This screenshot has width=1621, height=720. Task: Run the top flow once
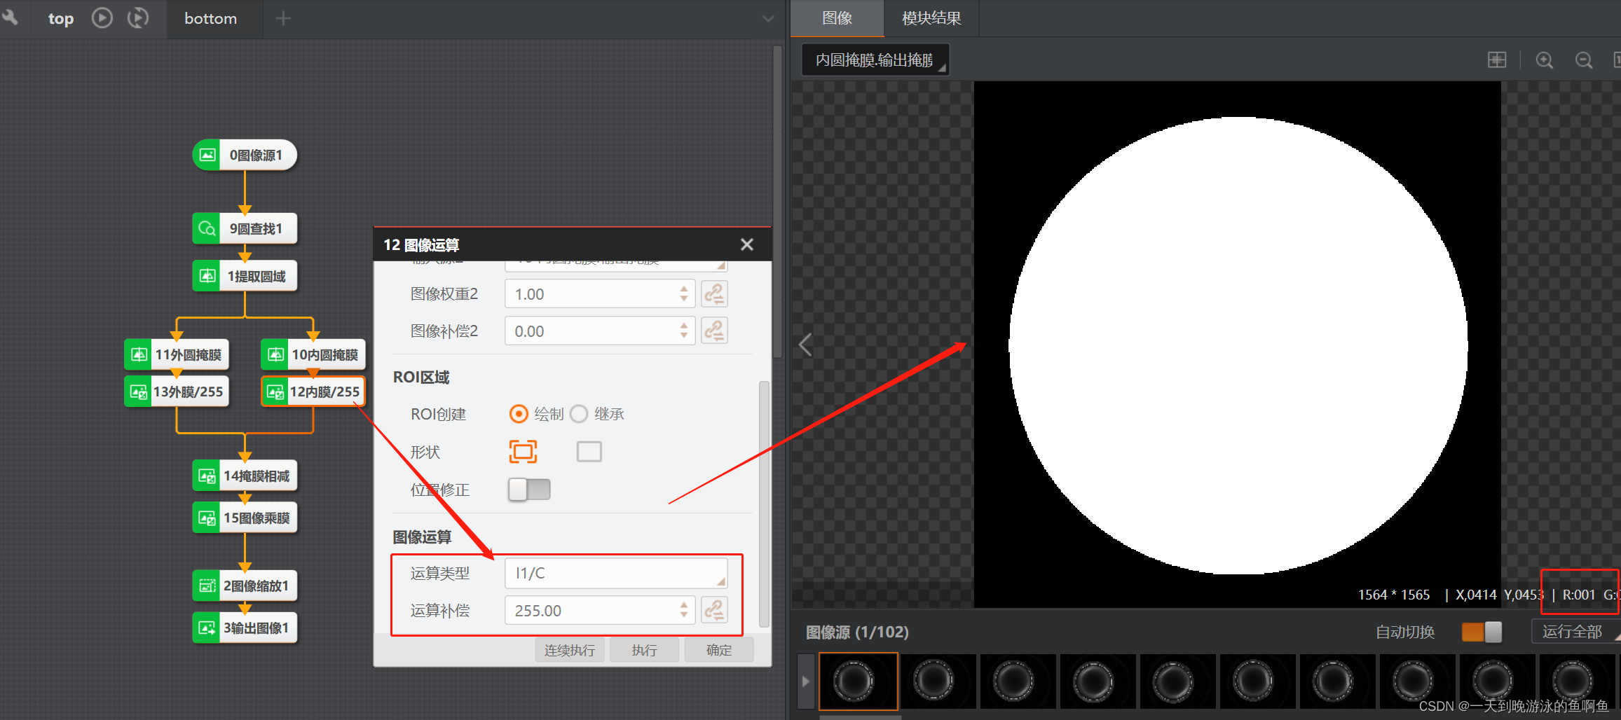coord(102,18)
